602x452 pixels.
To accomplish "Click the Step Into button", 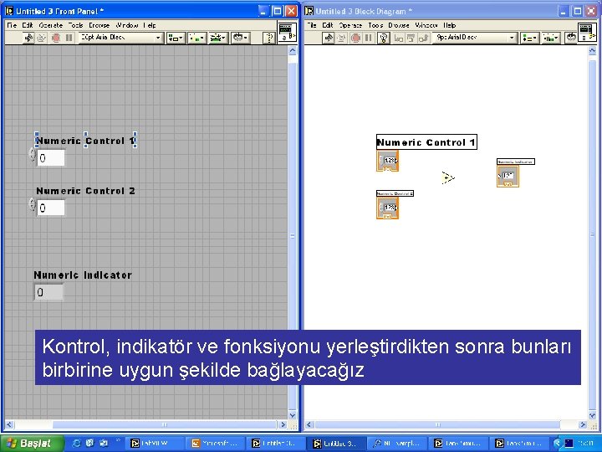I will [399, 38].
